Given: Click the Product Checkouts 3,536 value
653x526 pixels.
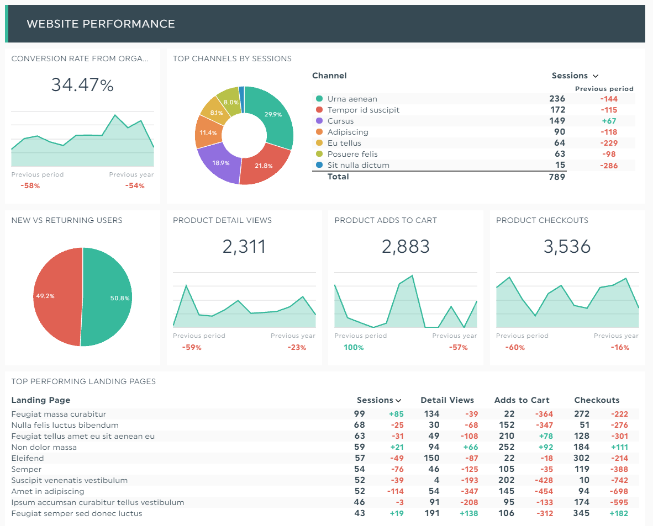Looking at the screenshot, I should tap(567, 247).
